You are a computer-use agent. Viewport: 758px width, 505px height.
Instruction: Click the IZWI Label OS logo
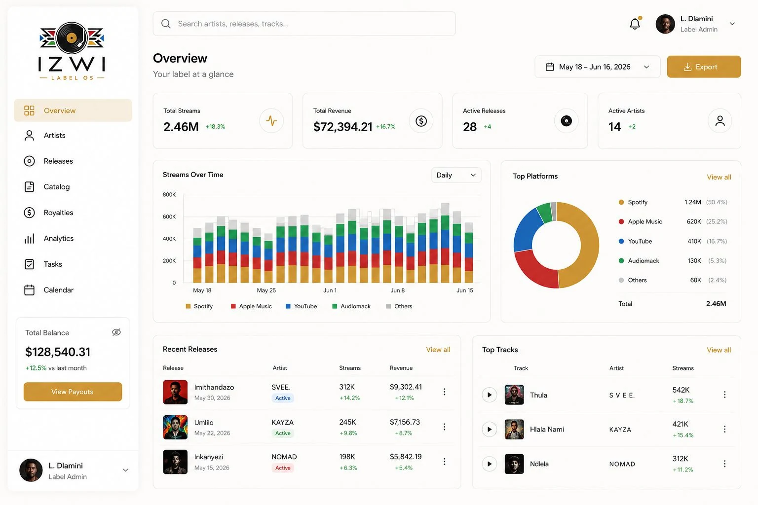72,51
